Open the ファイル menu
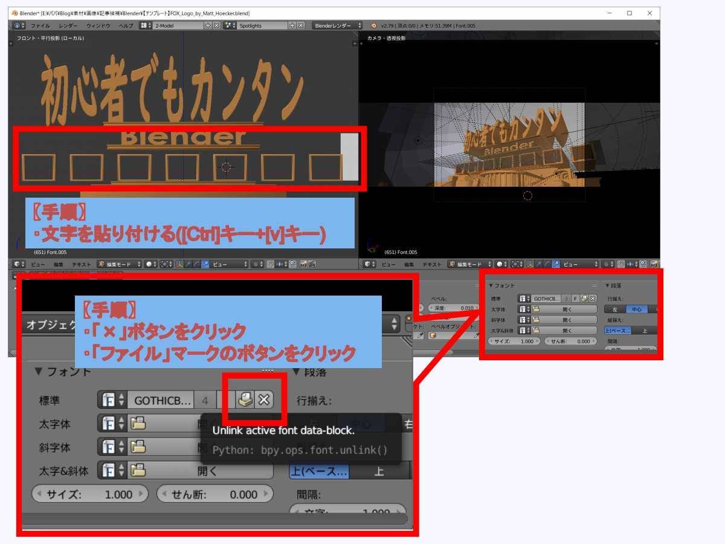Viewport: 725px width, 544px height. click(x=40, y=25)
